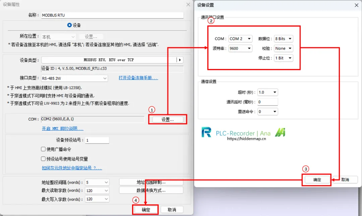362x216 pixels.
Task: Open the 停止位 dropdown showing 1 Bit
Action: [x=283, y=58]
